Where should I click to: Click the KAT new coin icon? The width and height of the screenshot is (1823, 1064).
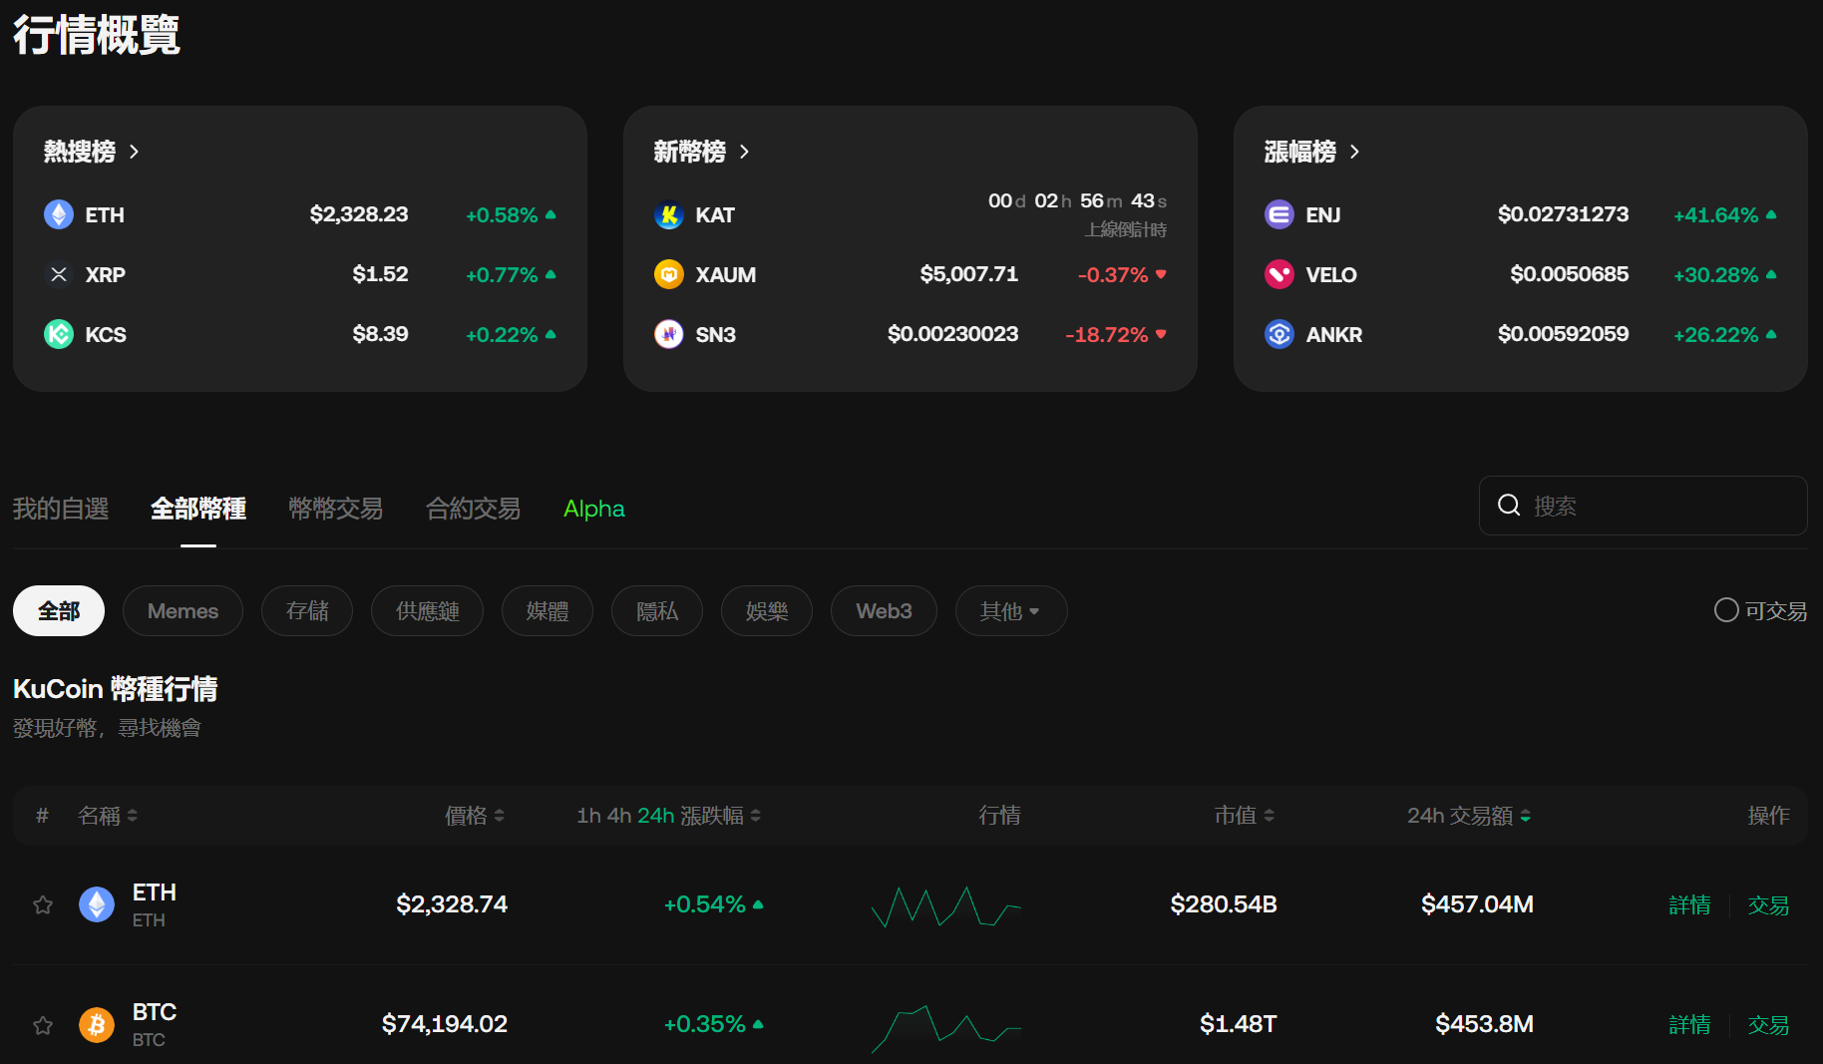(x=668, y=214)
